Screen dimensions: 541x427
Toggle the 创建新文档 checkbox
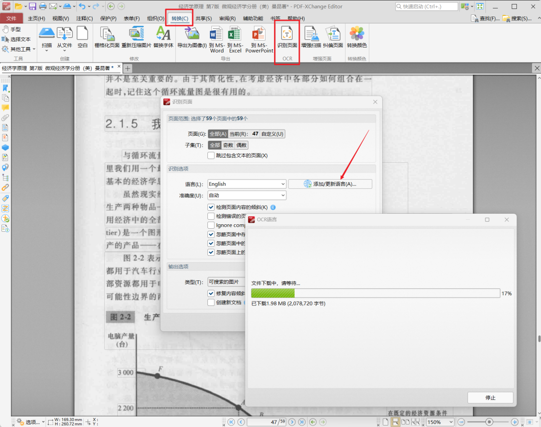211,302
